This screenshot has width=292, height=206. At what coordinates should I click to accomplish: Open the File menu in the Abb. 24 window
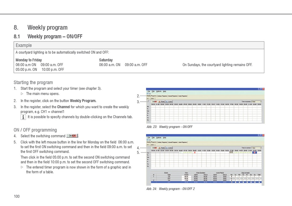149,138
